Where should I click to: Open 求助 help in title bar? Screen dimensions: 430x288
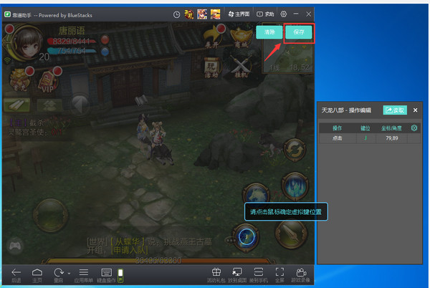pyautogui.click(x=265, y=14)
